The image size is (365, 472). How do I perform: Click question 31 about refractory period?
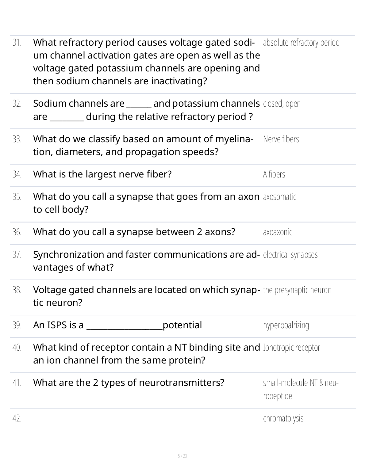[x=146, y=62]
